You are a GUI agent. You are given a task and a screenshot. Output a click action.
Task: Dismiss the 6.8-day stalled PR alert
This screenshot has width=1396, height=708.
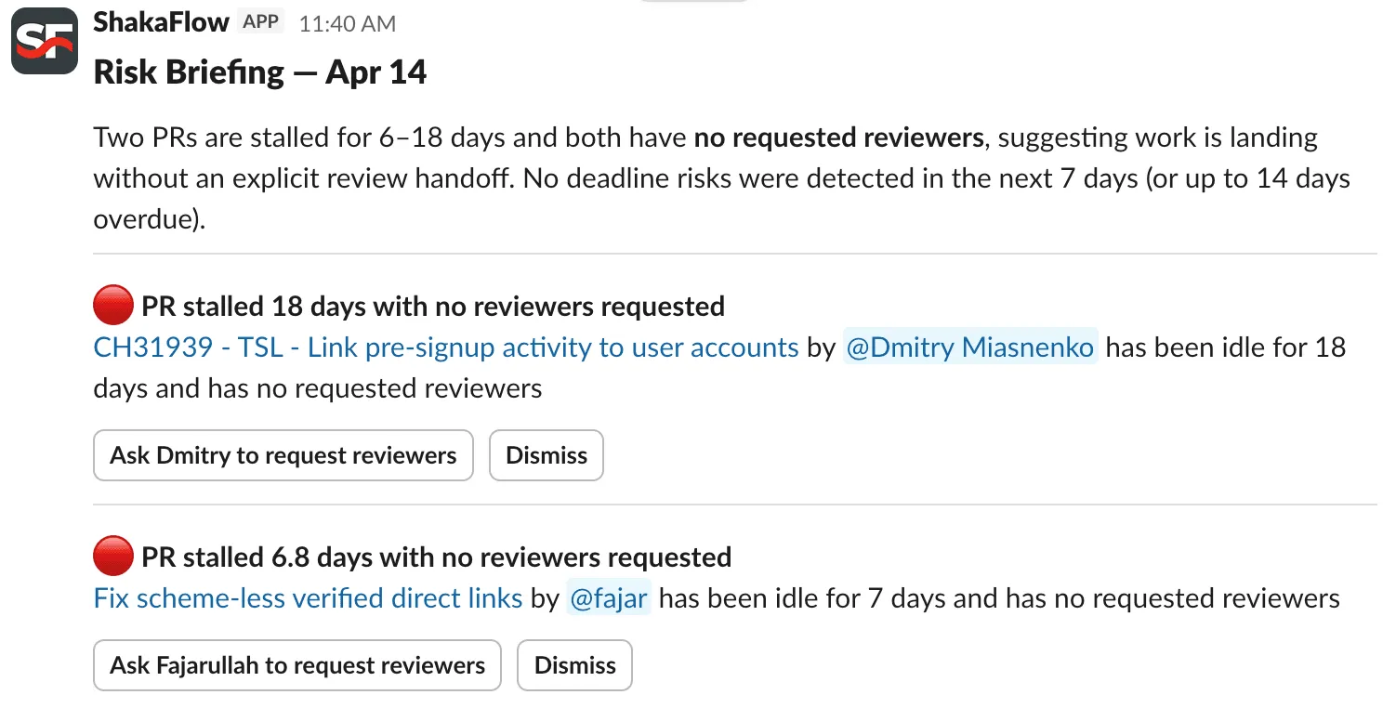(574, 665)
